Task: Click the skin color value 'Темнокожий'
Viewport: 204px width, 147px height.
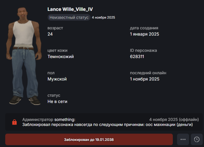Action: click(x=61, y=56)
